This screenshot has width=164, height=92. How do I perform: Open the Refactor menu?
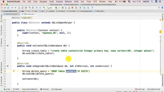[68, 2]
